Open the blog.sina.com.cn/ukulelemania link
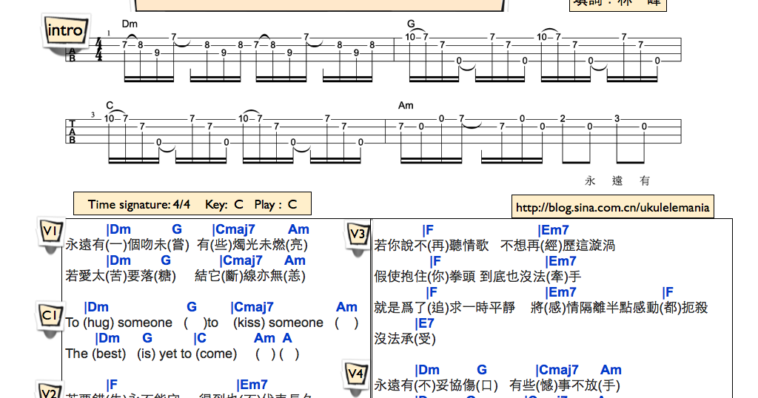 point(612,208)
